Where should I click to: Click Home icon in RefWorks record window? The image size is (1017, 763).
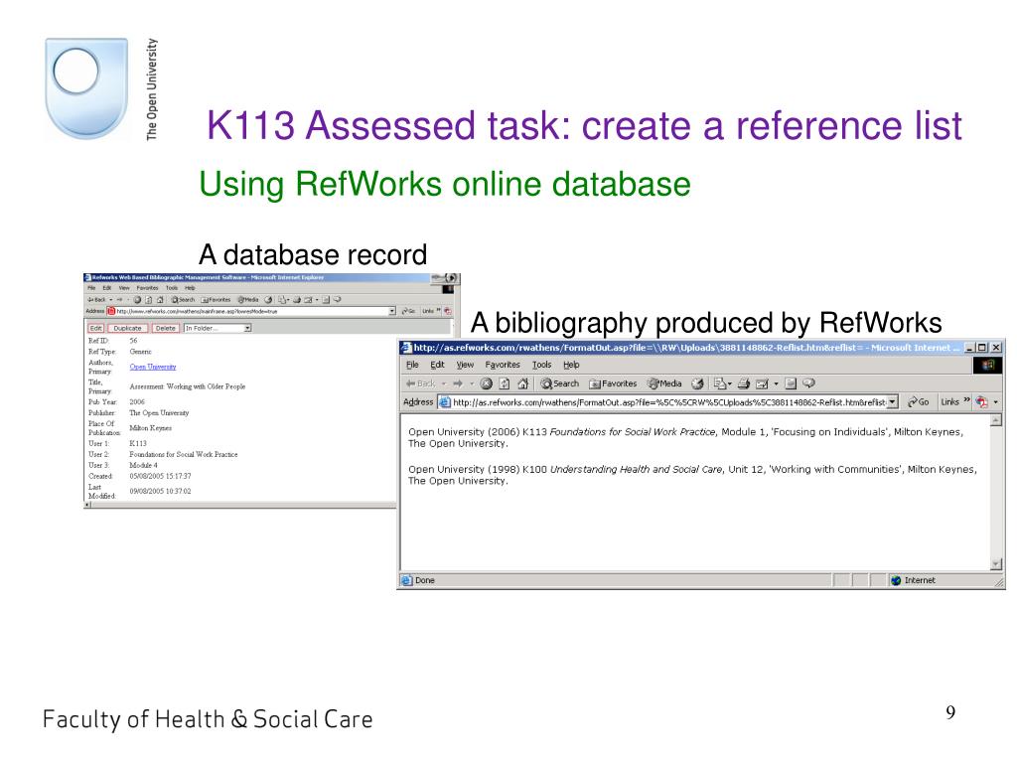(160, 300)
